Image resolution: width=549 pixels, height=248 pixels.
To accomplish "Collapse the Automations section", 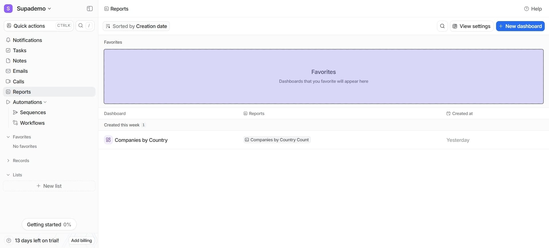I will point(45,102).
